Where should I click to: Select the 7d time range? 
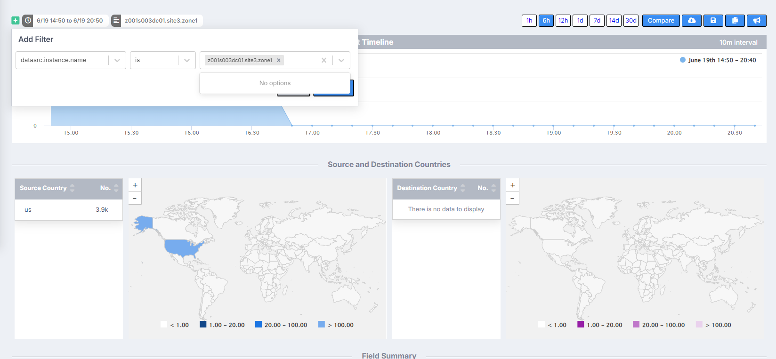tap(597, 21)
